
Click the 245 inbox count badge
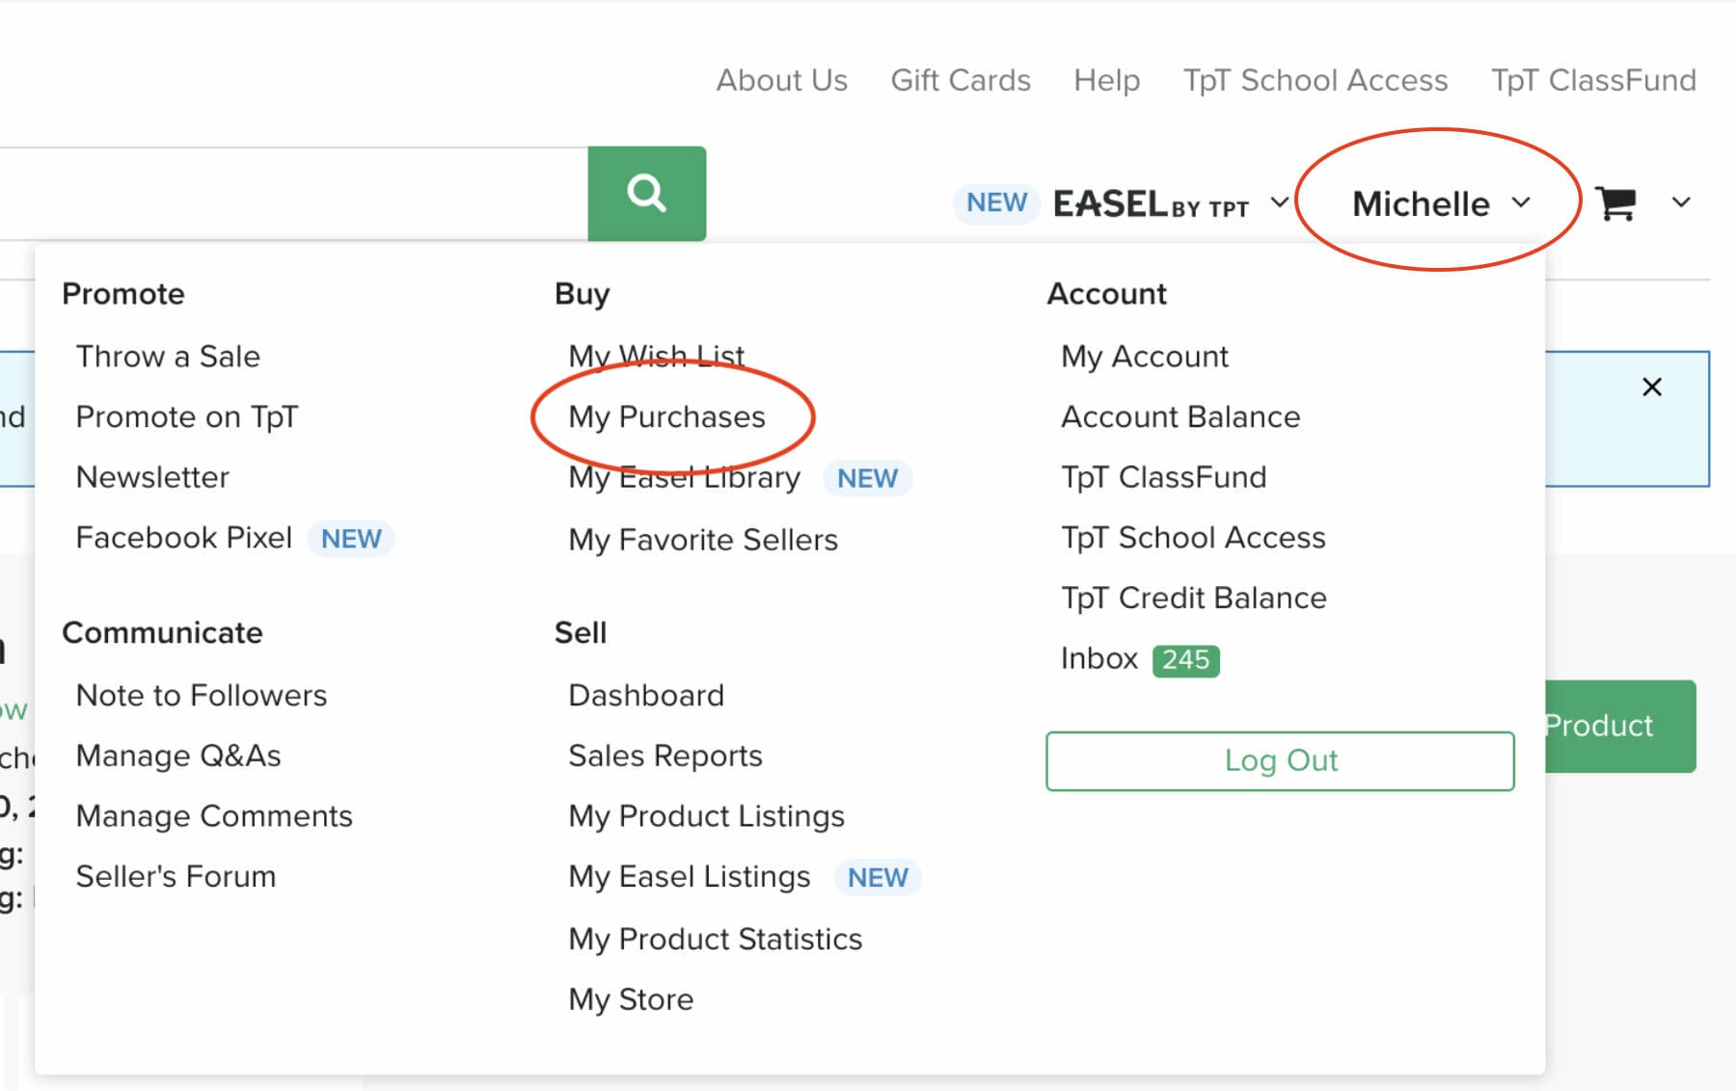[1185, 660]
